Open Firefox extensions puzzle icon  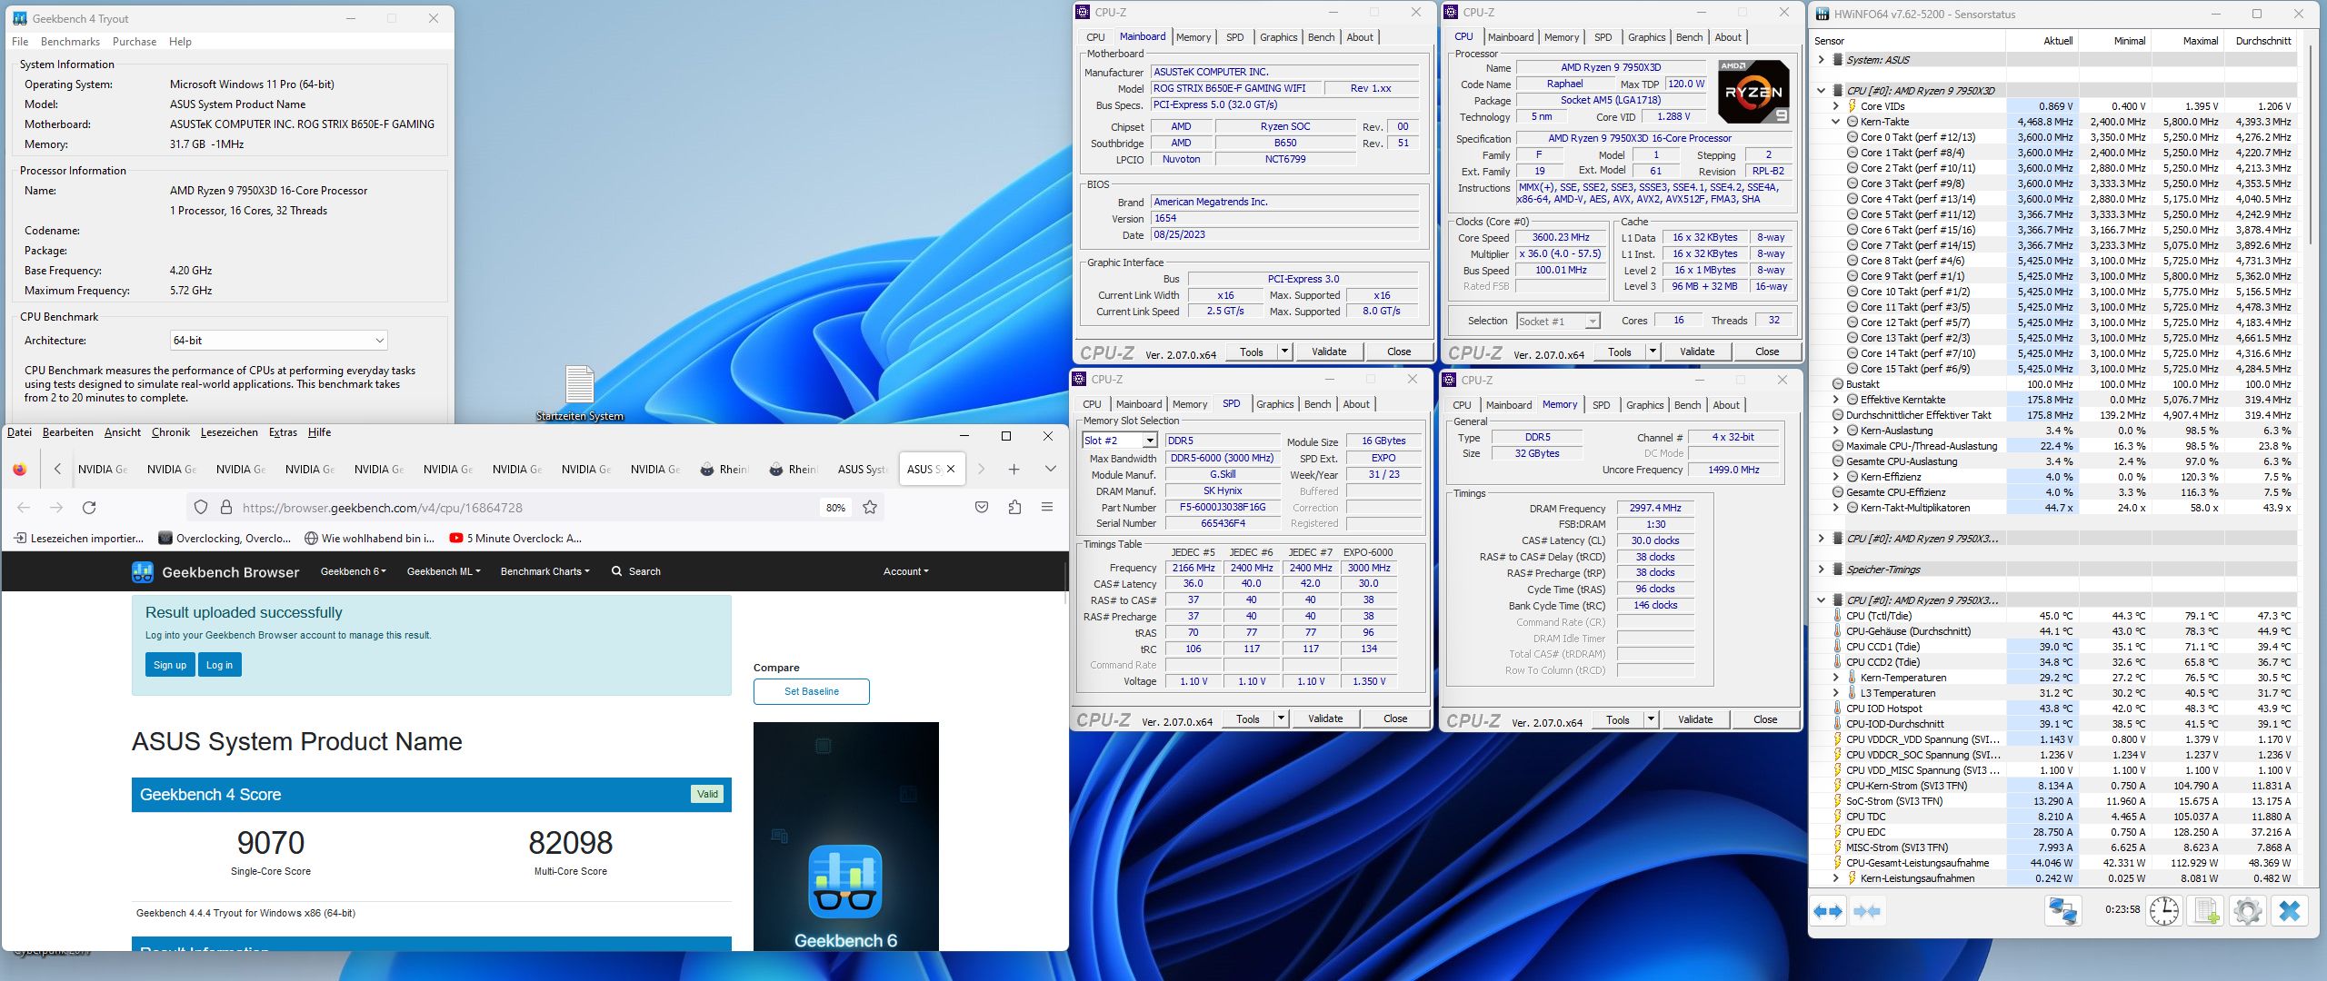[x=1014, y=508]
